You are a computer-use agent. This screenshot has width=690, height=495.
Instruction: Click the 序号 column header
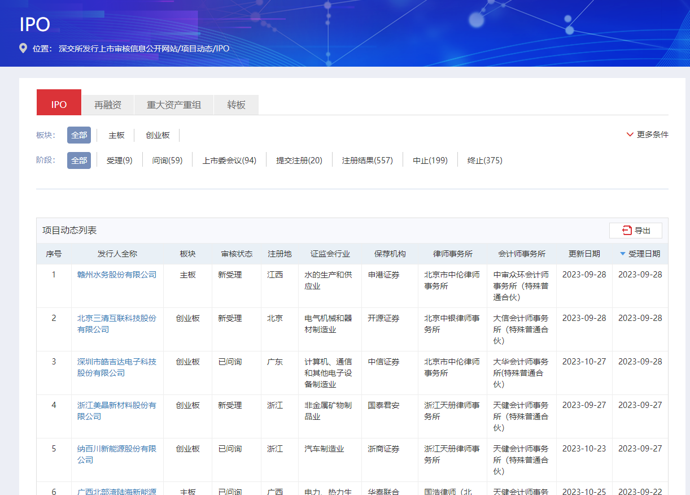(54, 254)
